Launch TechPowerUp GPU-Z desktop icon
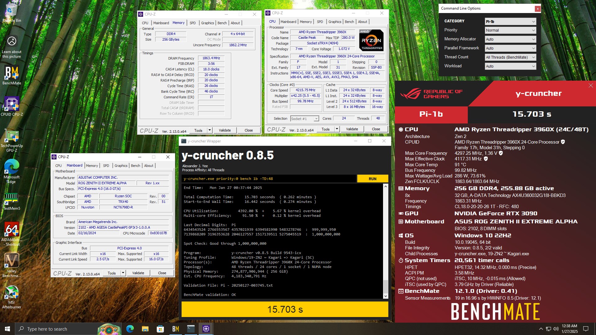This screenshot has height=335, width=596. tap(11, 140)
